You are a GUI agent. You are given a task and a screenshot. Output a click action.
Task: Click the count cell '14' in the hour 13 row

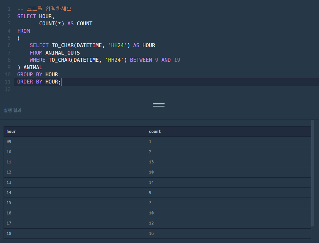pyautogui.click(x=229, y=183)
